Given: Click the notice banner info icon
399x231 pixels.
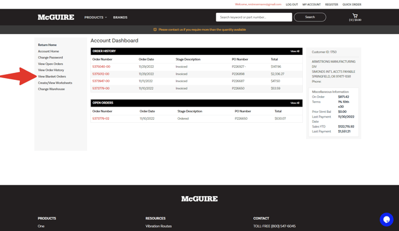Looking at the screenshot, I should [x=155, y=30].
